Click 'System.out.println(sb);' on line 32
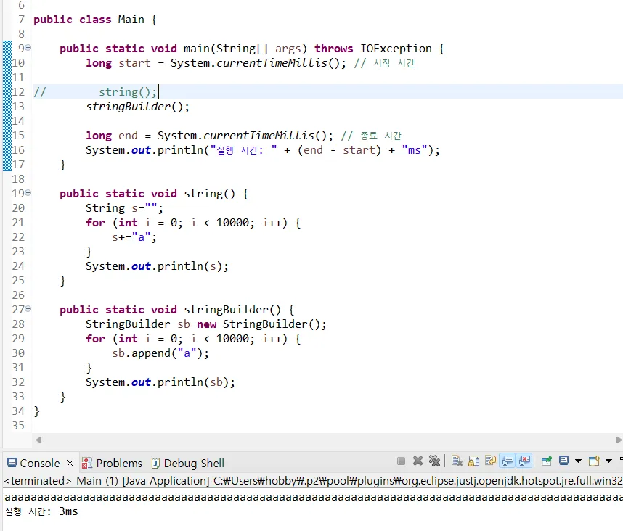Viewport: 623px width, 531px height. click(x=160, y=382)
